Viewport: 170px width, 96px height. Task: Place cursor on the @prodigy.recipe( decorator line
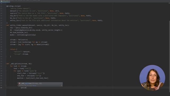pyautogui.click(x=14, y=6)
